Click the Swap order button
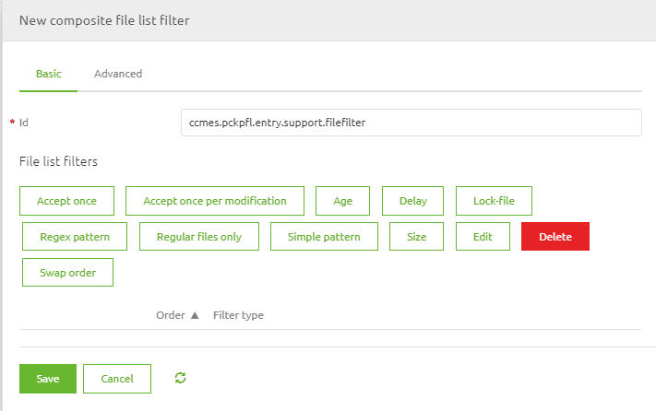The height and width of the screenshot is (411, 656). click(x=67, y=273)
